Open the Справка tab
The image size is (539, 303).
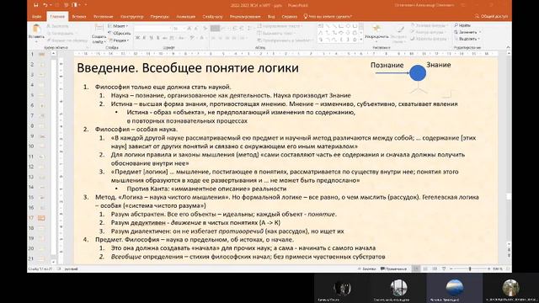(x=289, y=17)
